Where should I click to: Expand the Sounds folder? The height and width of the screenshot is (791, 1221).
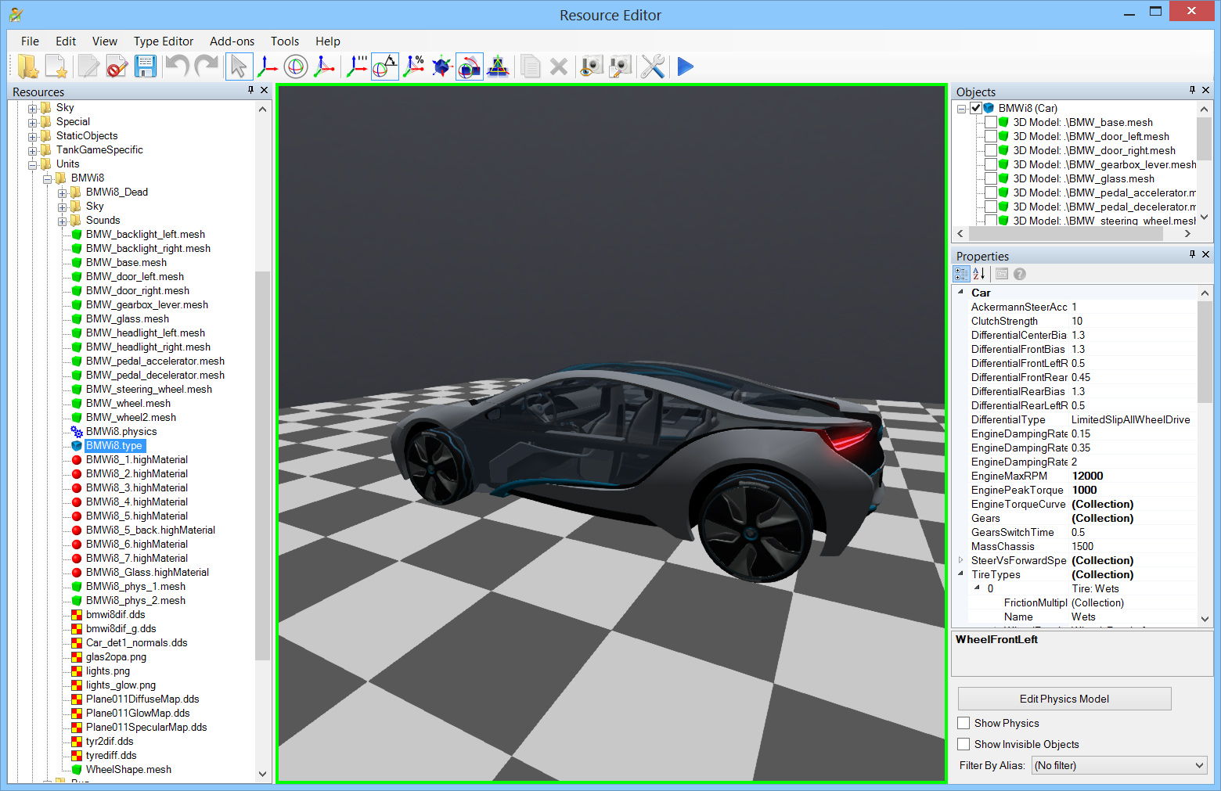[x=62, y=221]
